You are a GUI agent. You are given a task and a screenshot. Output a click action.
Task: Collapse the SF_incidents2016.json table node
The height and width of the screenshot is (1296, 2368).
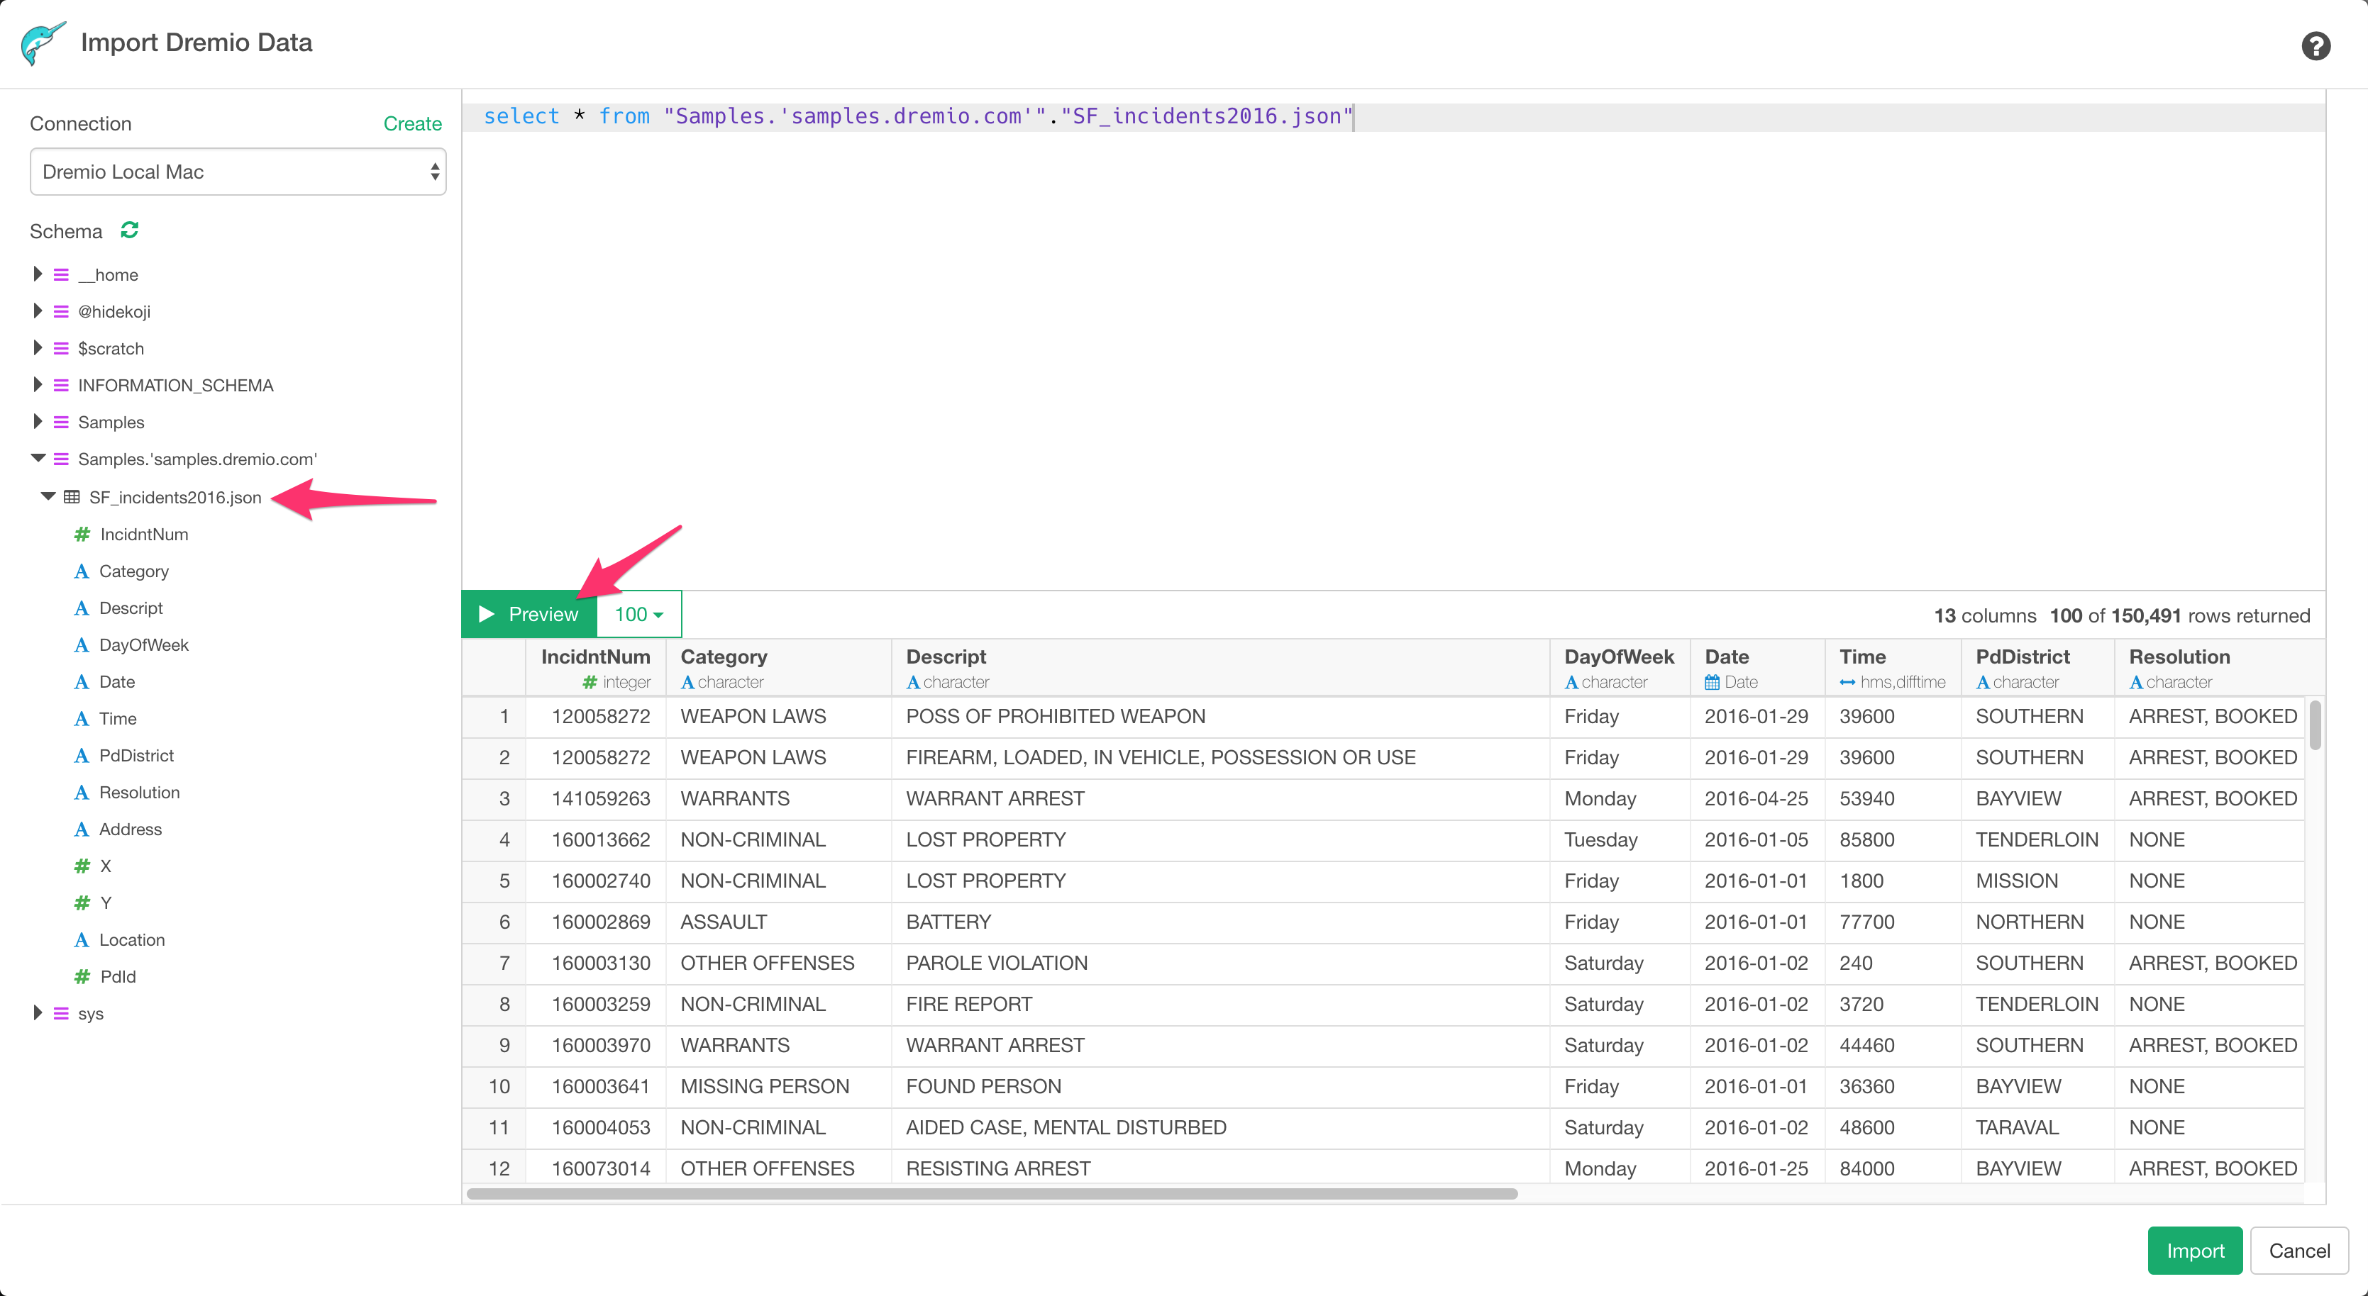[48, 496]
